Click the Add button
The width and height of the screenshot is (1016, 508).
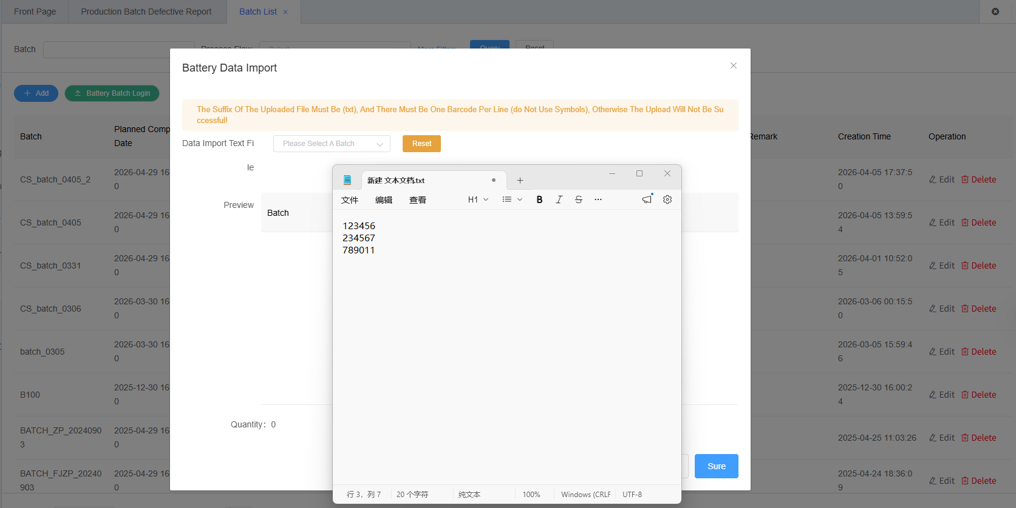[x=36, y=93]
